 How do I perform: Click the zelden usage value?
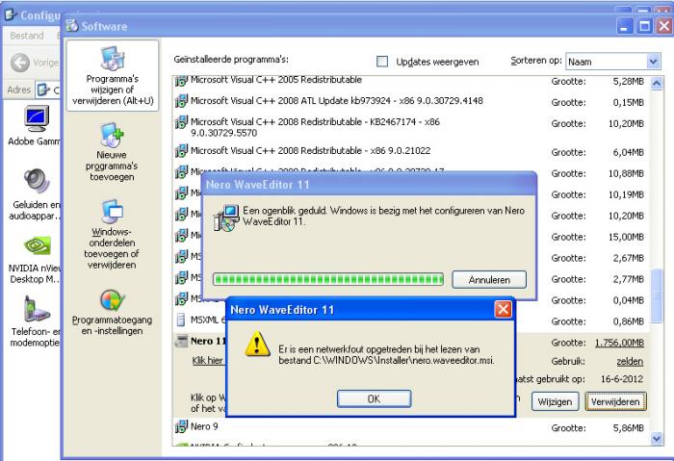[x=630, y=361]
